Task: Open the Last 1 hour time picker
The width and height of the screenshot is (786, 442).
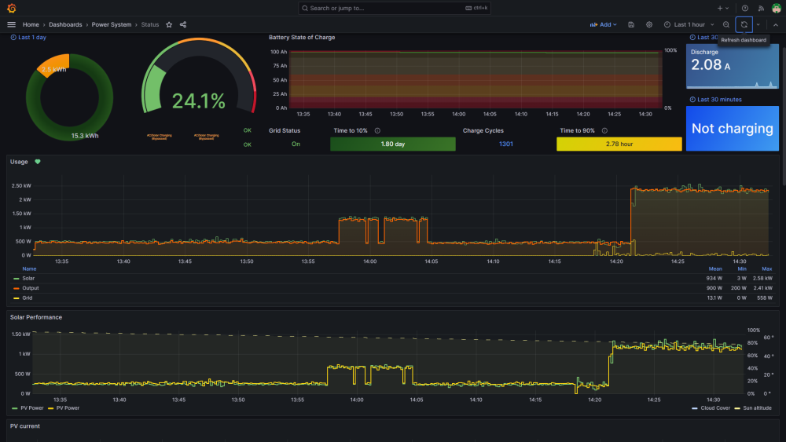Action: tap(689, 24)
